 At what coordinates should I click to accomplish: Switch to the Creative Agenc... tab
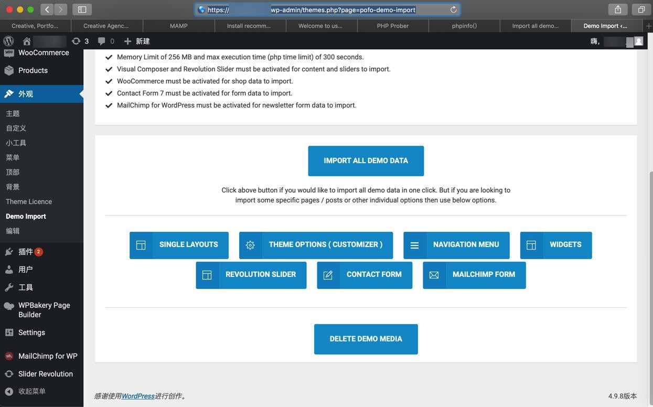coord(106,26)
